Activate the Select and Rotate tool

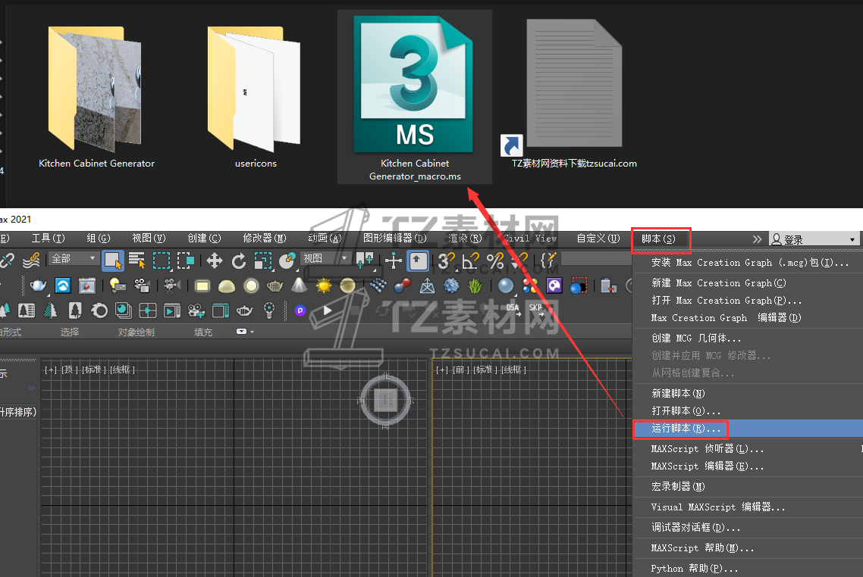point(239,260)
